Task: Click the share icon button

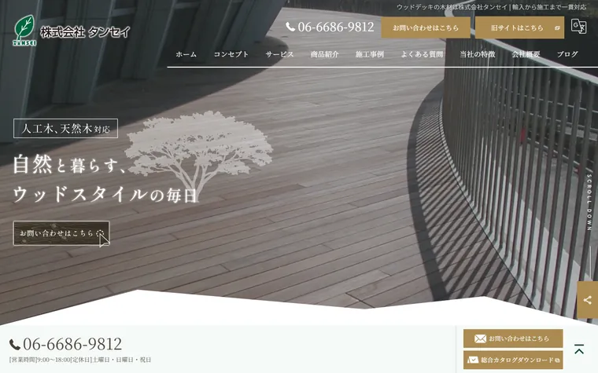Action: pos(587,300)
